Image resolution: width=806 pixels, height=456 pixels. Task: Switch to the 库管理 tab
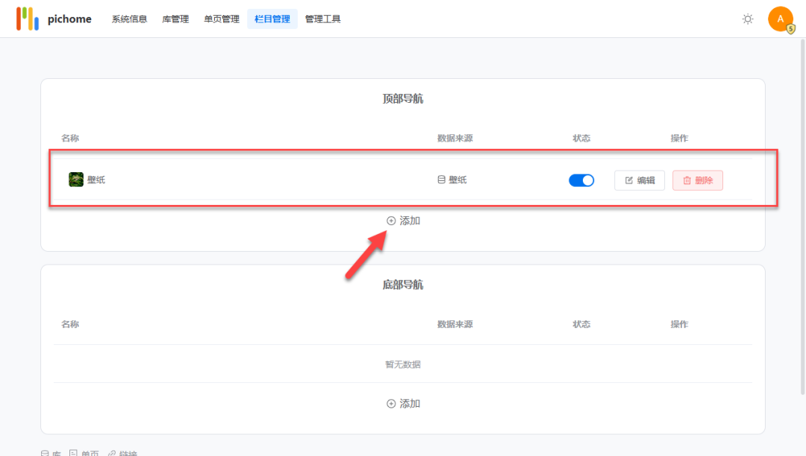tap(175, 19)
